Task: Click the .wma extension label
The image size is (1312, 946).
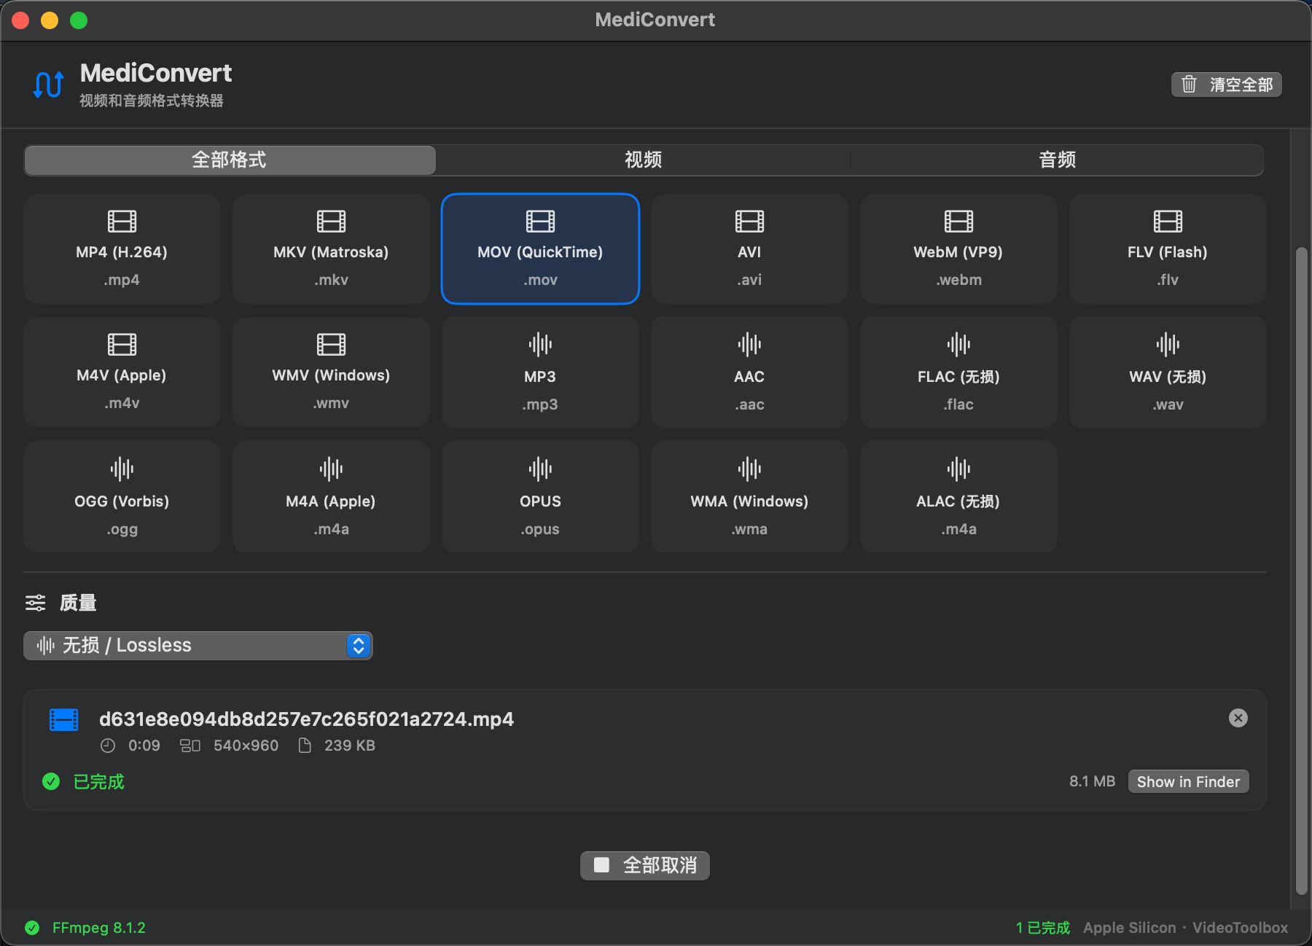Action: [x=749, y=529]
